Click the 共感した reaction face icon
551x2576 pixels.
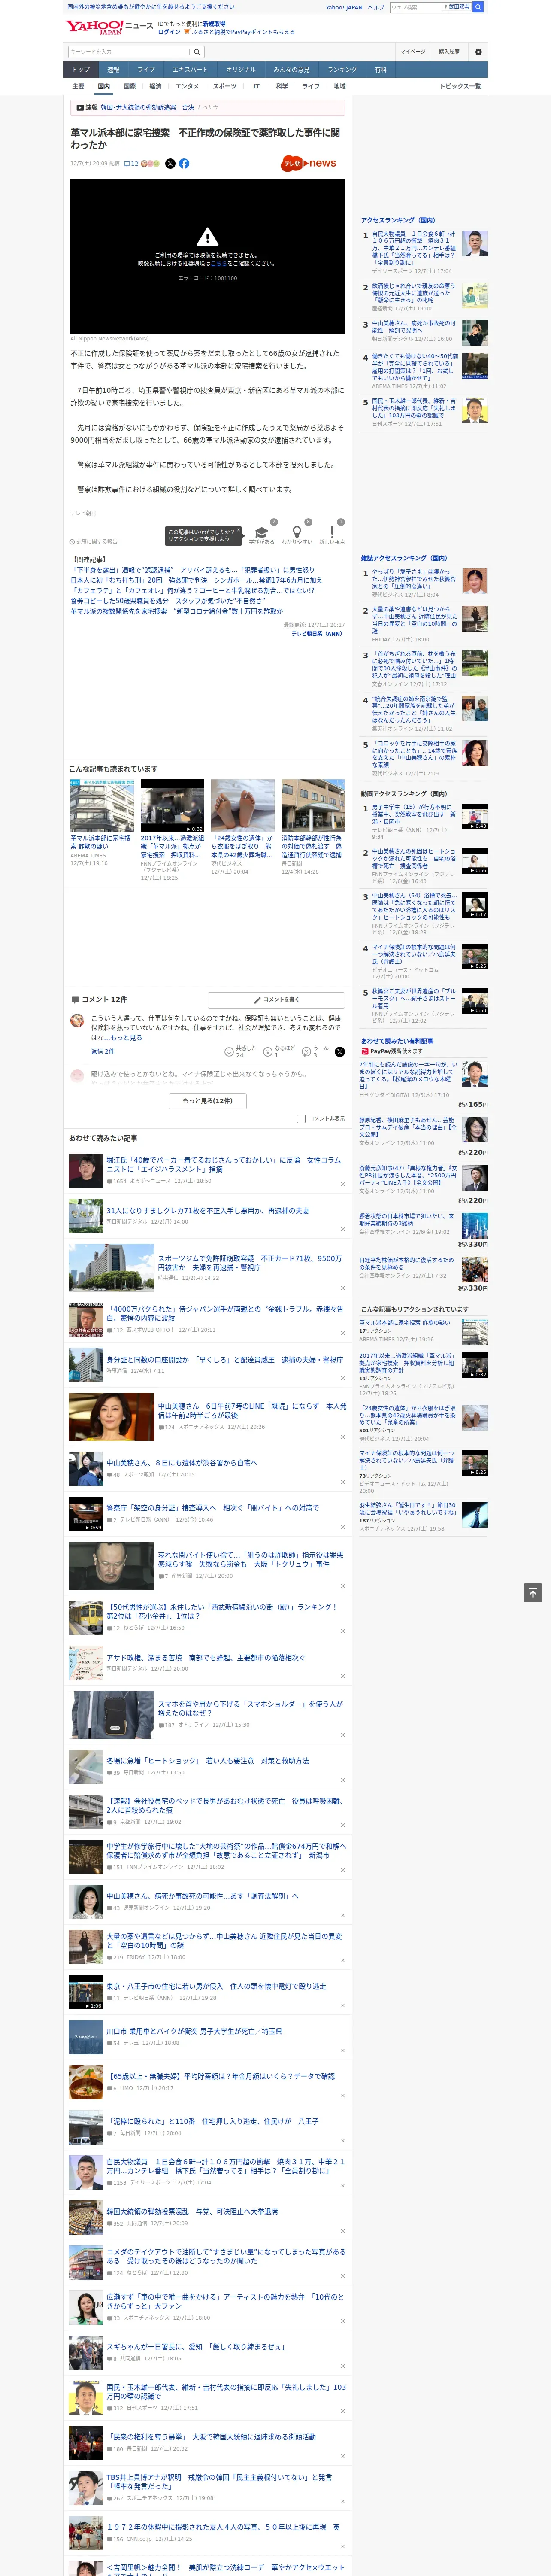coord(229,1051)
